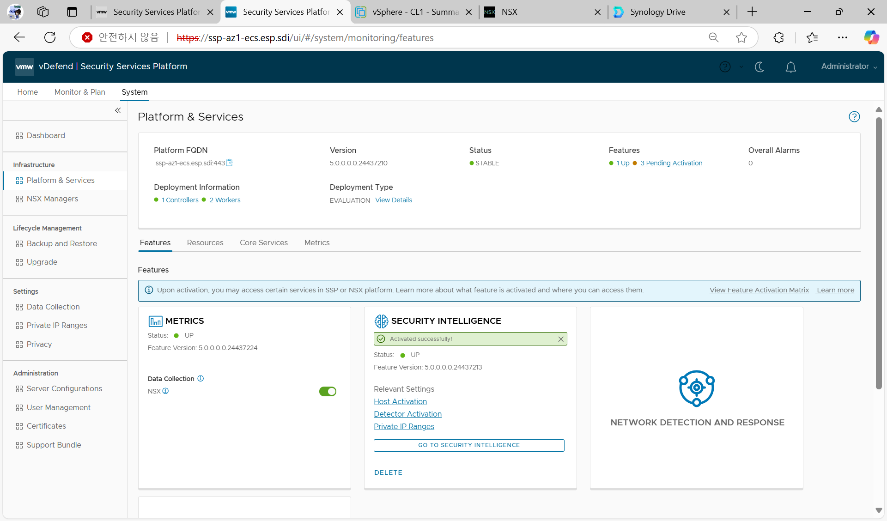
Task: Click the not secure warning icon
Action: pos(87,37)
